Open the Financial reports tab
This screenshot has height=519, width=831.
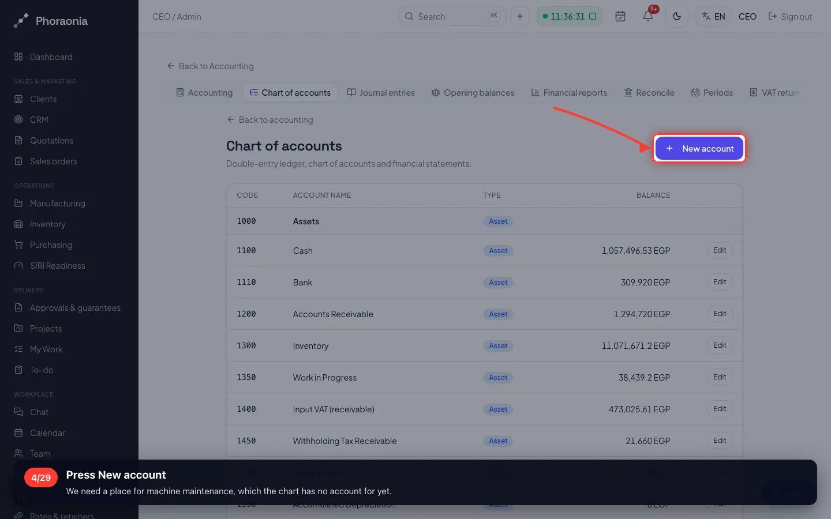(569, 93)
